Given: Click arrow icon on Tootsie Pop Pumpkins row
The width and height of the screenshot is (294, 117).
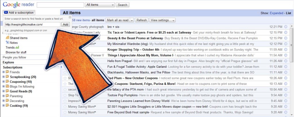Looking at the screenshot, I should pyautogui.click(x=286, y=95).
